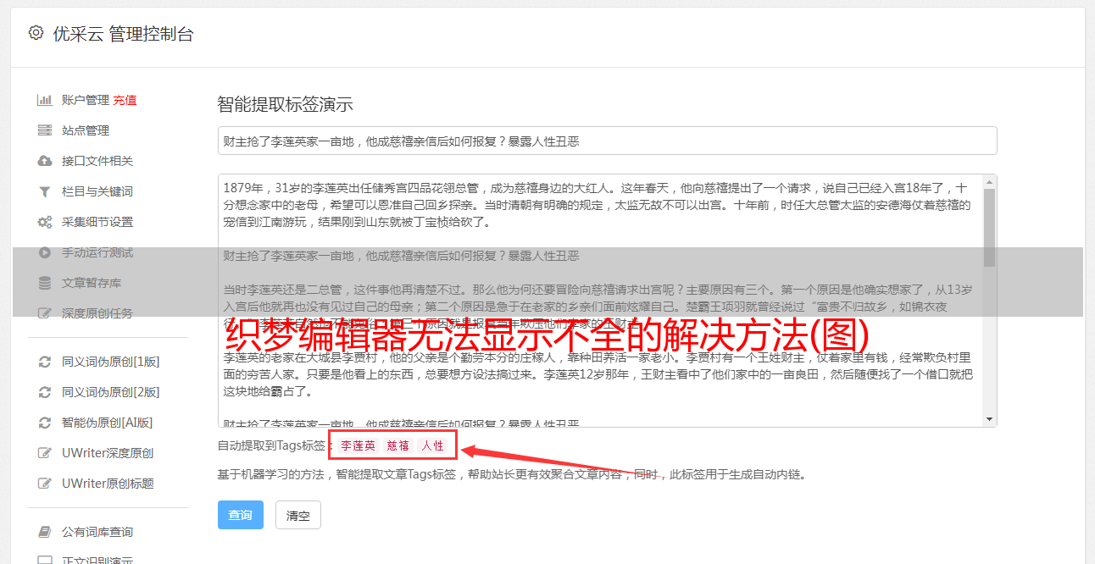Click the database icon for 文章暂存库
Viewport: 1095px width, 564px height.
pyautogui.click(x=45, y=283)
